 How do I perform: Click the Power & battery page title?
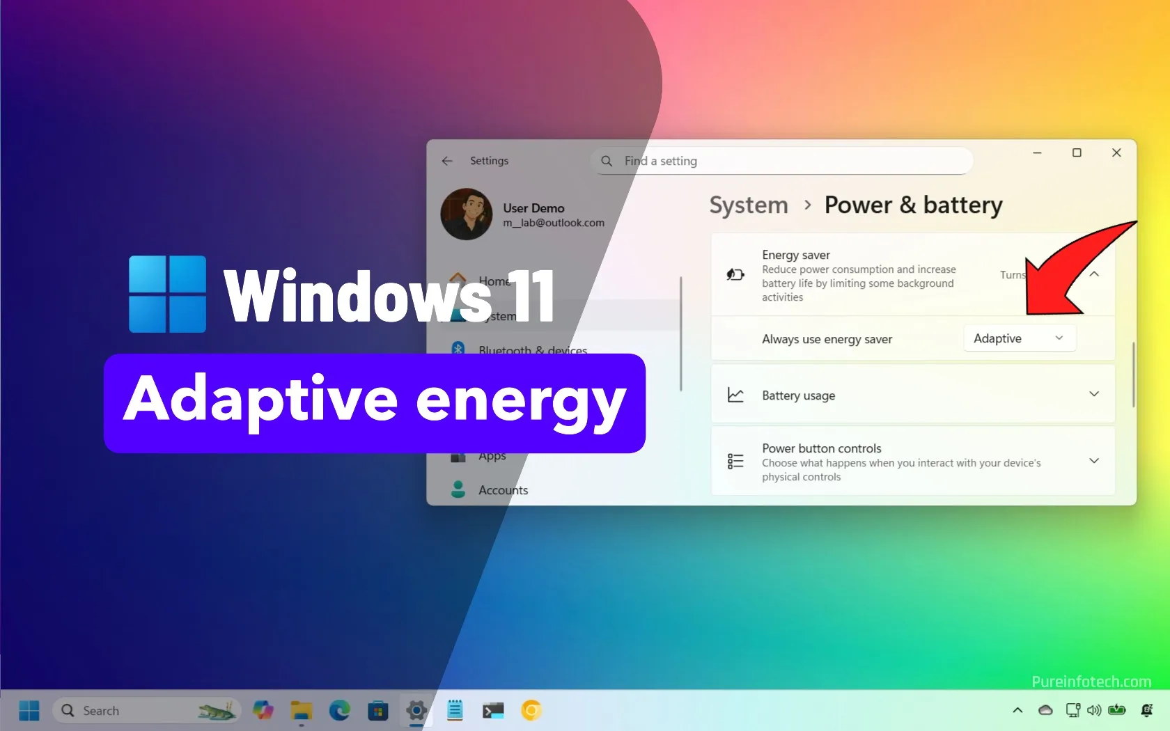coord(913,205)
